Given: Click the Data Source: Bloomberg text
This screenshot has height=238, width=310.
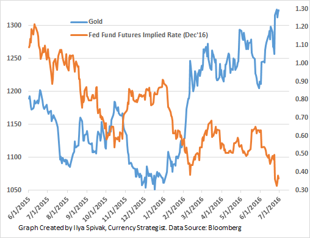Looking at the screenshot, I should 205,228.
